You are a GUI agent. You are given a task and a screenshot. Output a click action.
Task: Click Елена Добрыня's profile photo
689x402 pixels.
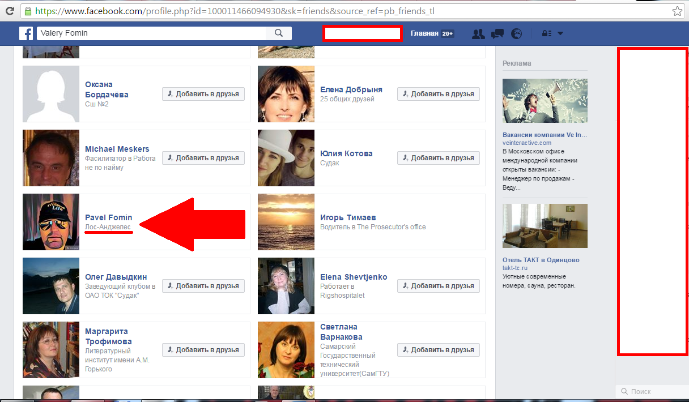click(286, 94)
